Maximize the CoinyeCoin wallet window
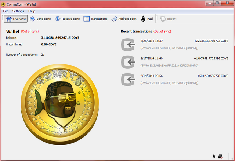Viewport: 235px width, 161px height. [217, 3]
